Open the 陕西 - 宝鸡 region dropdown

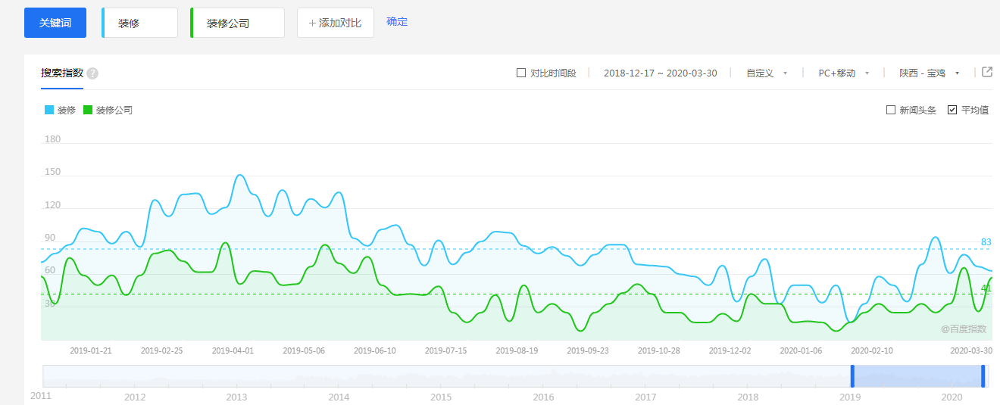(929, 73)
